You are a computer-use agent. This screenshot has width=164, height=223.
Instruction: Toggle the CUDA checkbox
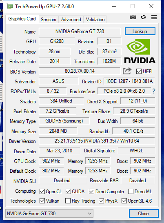pos(69,192)
